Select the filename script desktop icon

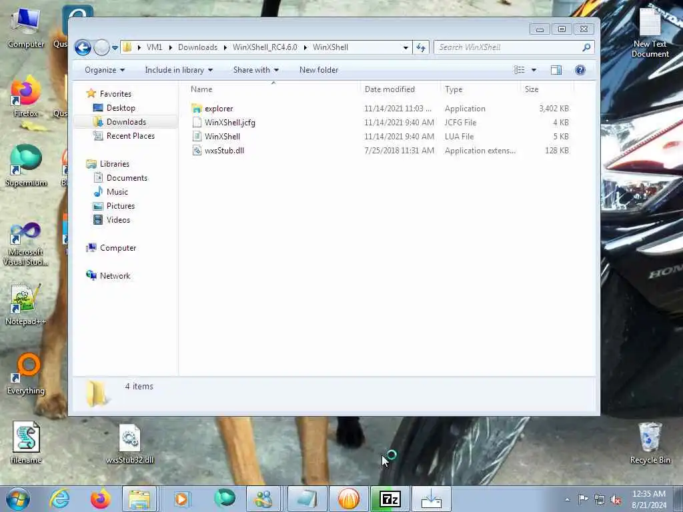point(26,443)
